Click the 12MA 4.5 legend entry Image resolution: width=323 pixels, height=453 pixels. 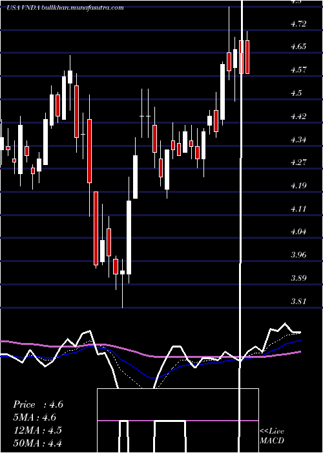pyautogui.click(x=37, y=430)
